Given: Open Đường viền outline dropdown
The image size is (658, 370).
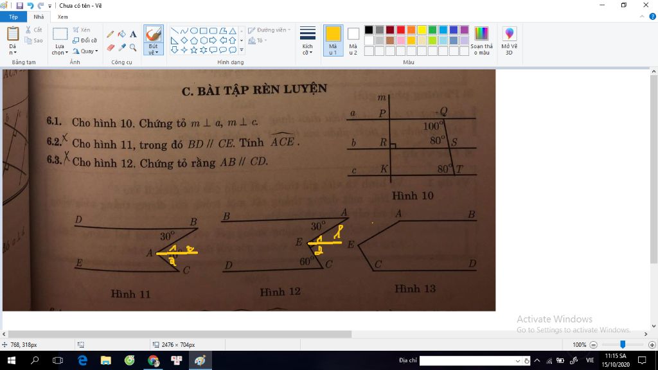Looking at the screenshot, I should pyautogui.click(x=269, y=30).
